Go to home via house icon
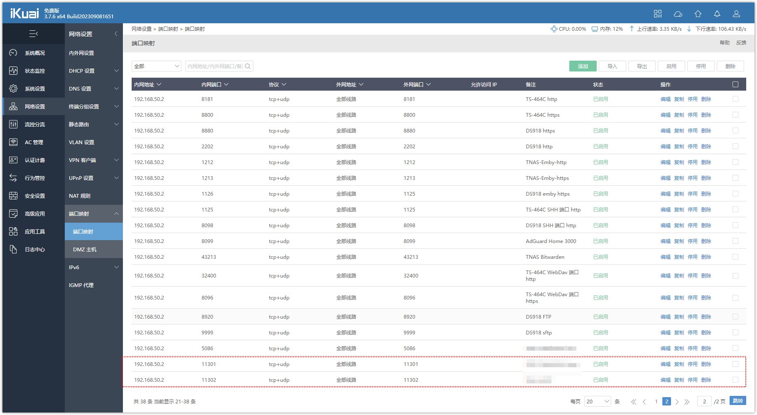Screen dimensions: 757x415 point(698,14)
